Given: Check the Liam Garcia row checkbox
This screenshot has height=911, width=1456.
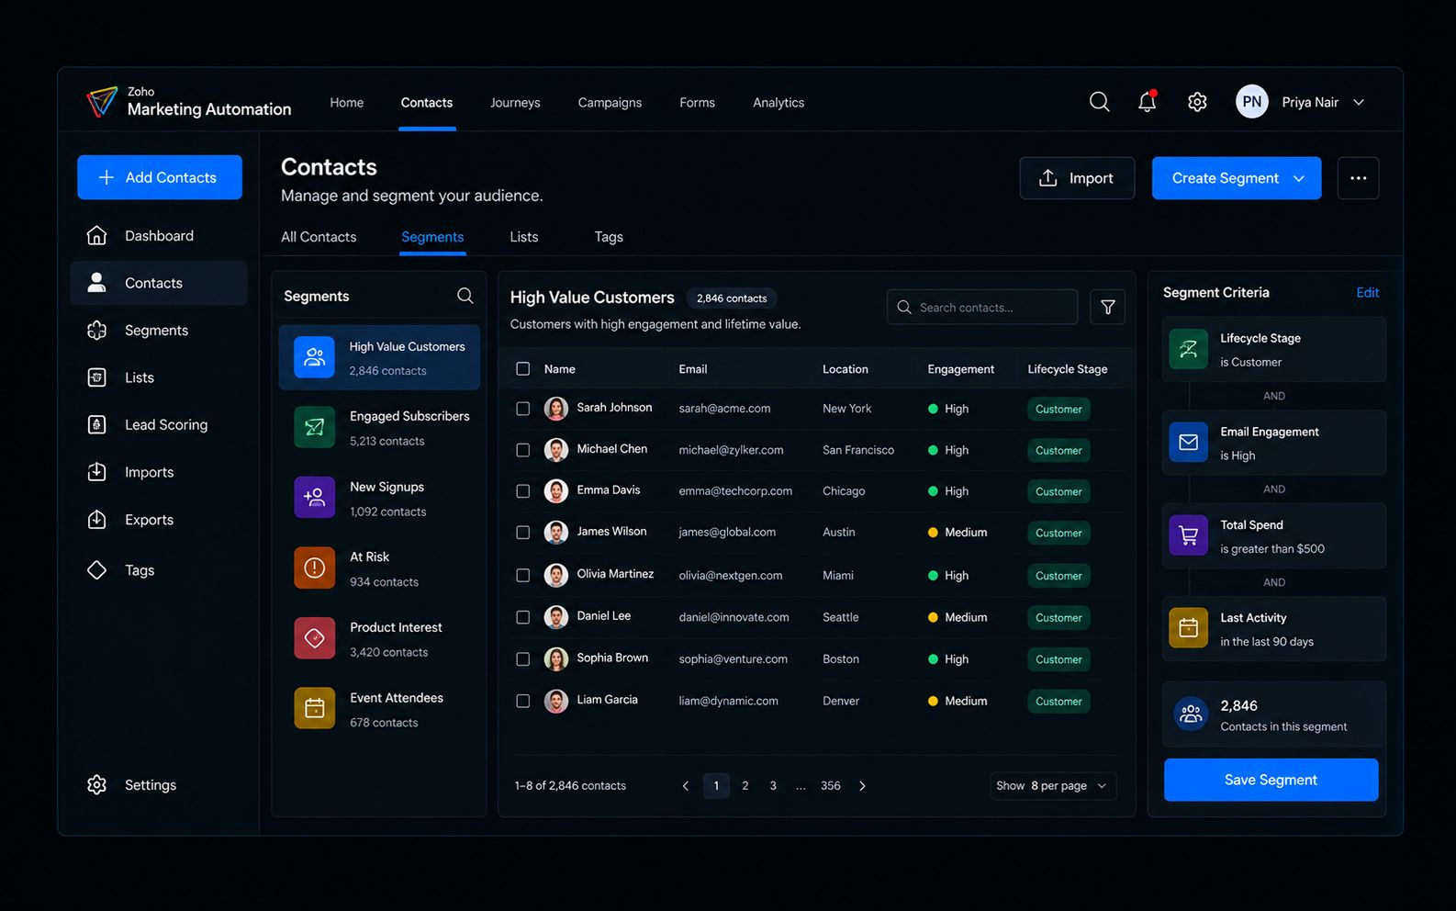Looking at the screenshot, I should 523,702.
